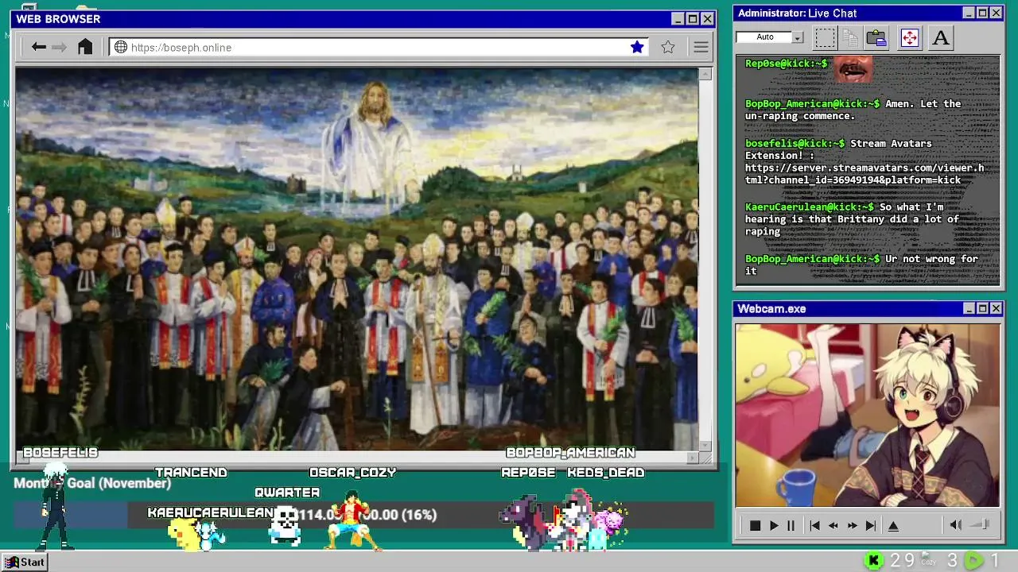This screenshot has height=572, width=1018.
Task: Click the filled blue bookmark star
Action: tap(637, 47)
